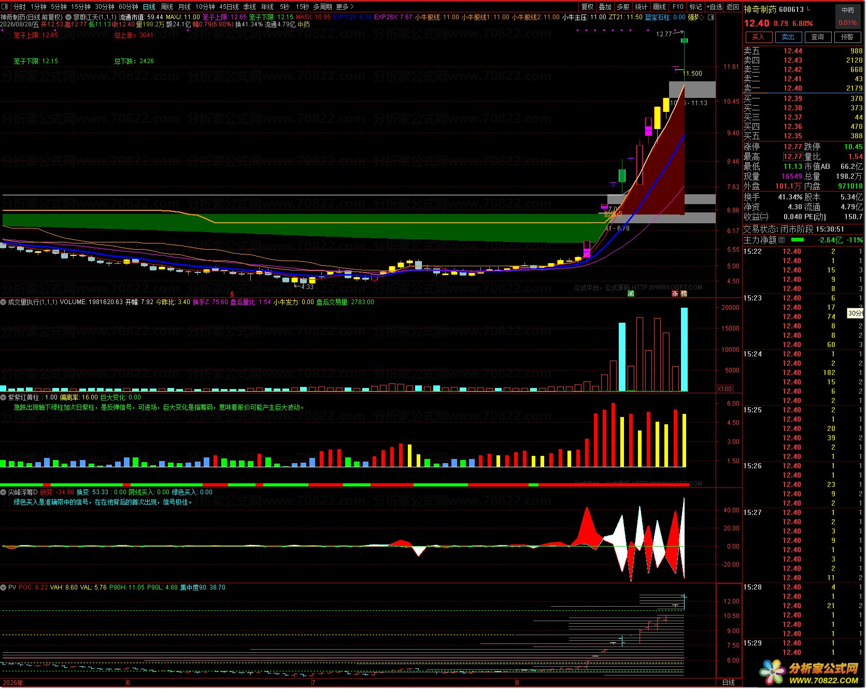The image size is (867, 689).
Task: Select the 1分钟 period
Action: [38, 7]
